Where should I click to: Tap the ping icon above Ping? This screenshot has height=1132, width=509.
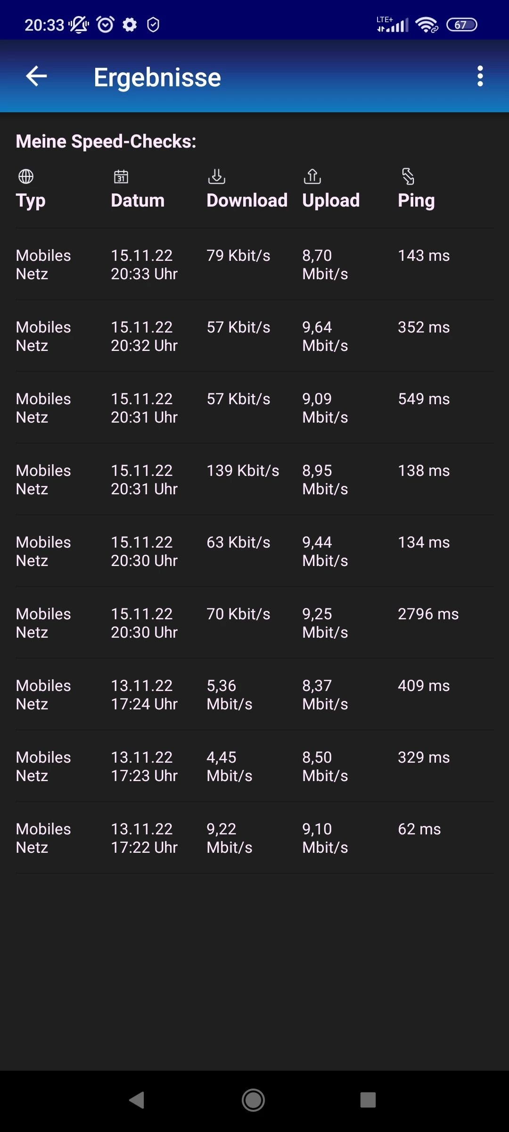pyautogui.click(x=408, y=176)
